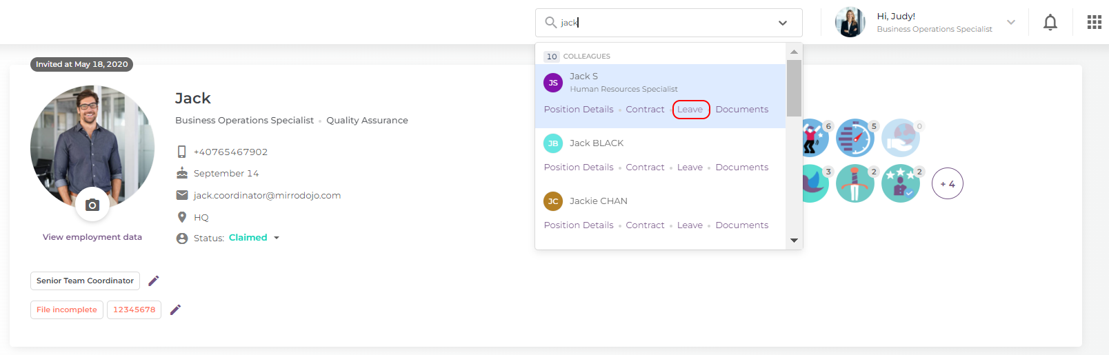The height and width of the screenshot is (355, 1109).
Task: Click the Quality Assurance department text
Action: pos(367,120)
